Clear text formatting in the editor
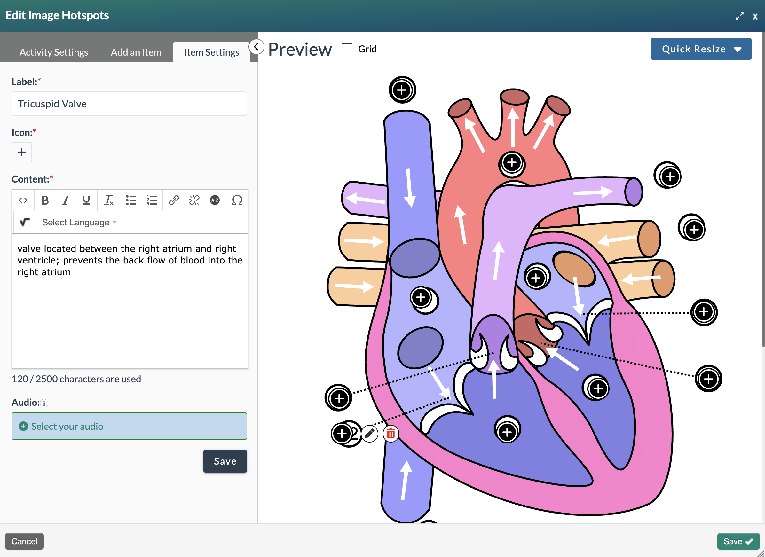 [x=109, y=200]
